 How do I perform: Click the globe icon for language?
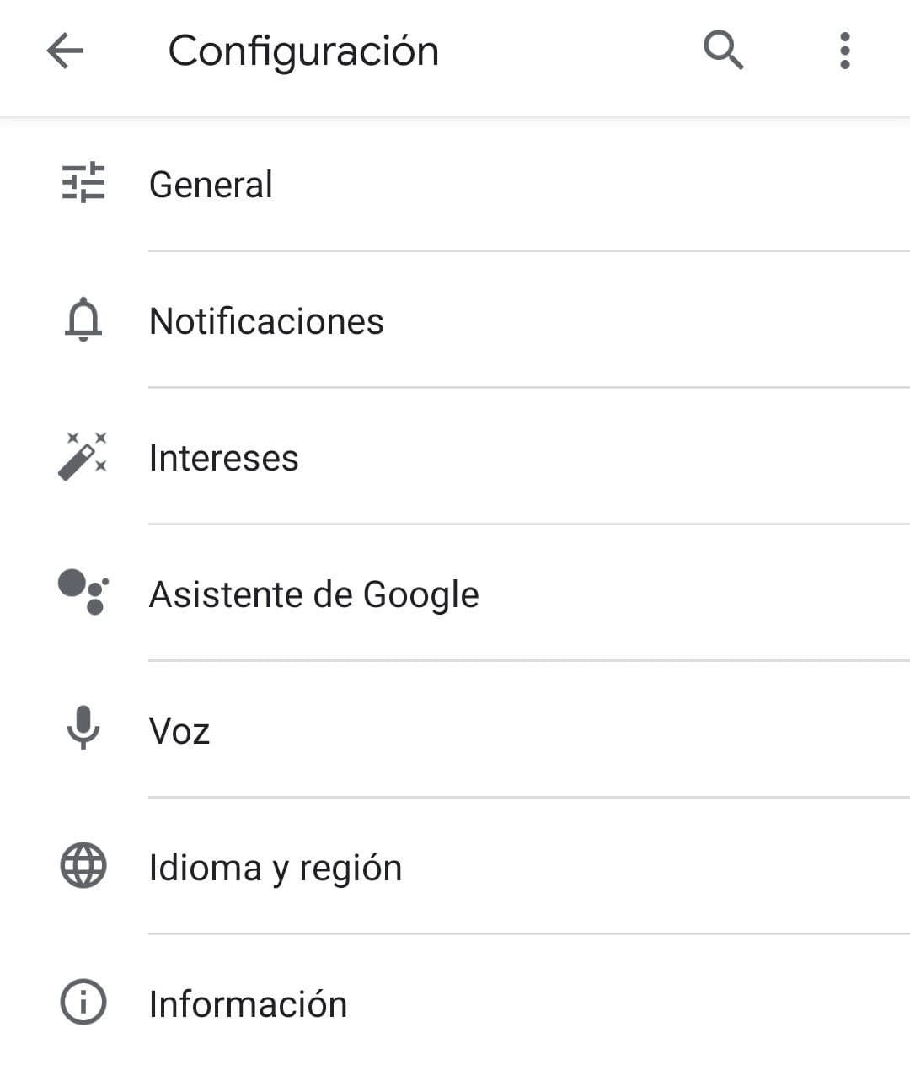(x=83, y=865)
